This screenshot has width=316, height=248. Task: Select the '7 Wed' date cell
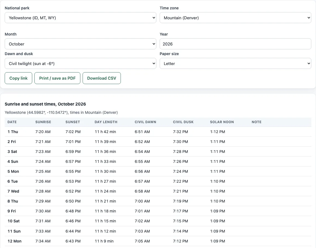(x=13, y=191)
